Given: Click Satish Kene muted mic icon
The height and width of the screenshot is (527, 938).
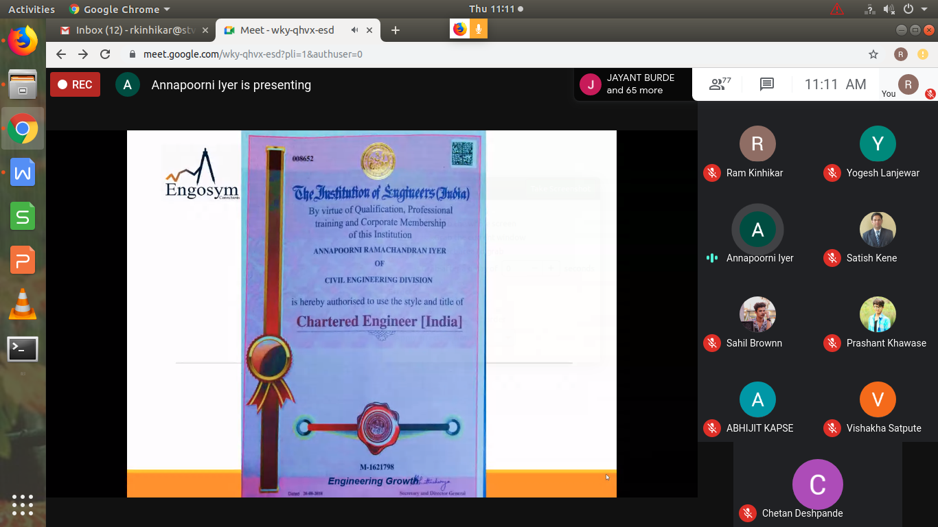Looking at the screenshot, I should (x=832, y=258).
